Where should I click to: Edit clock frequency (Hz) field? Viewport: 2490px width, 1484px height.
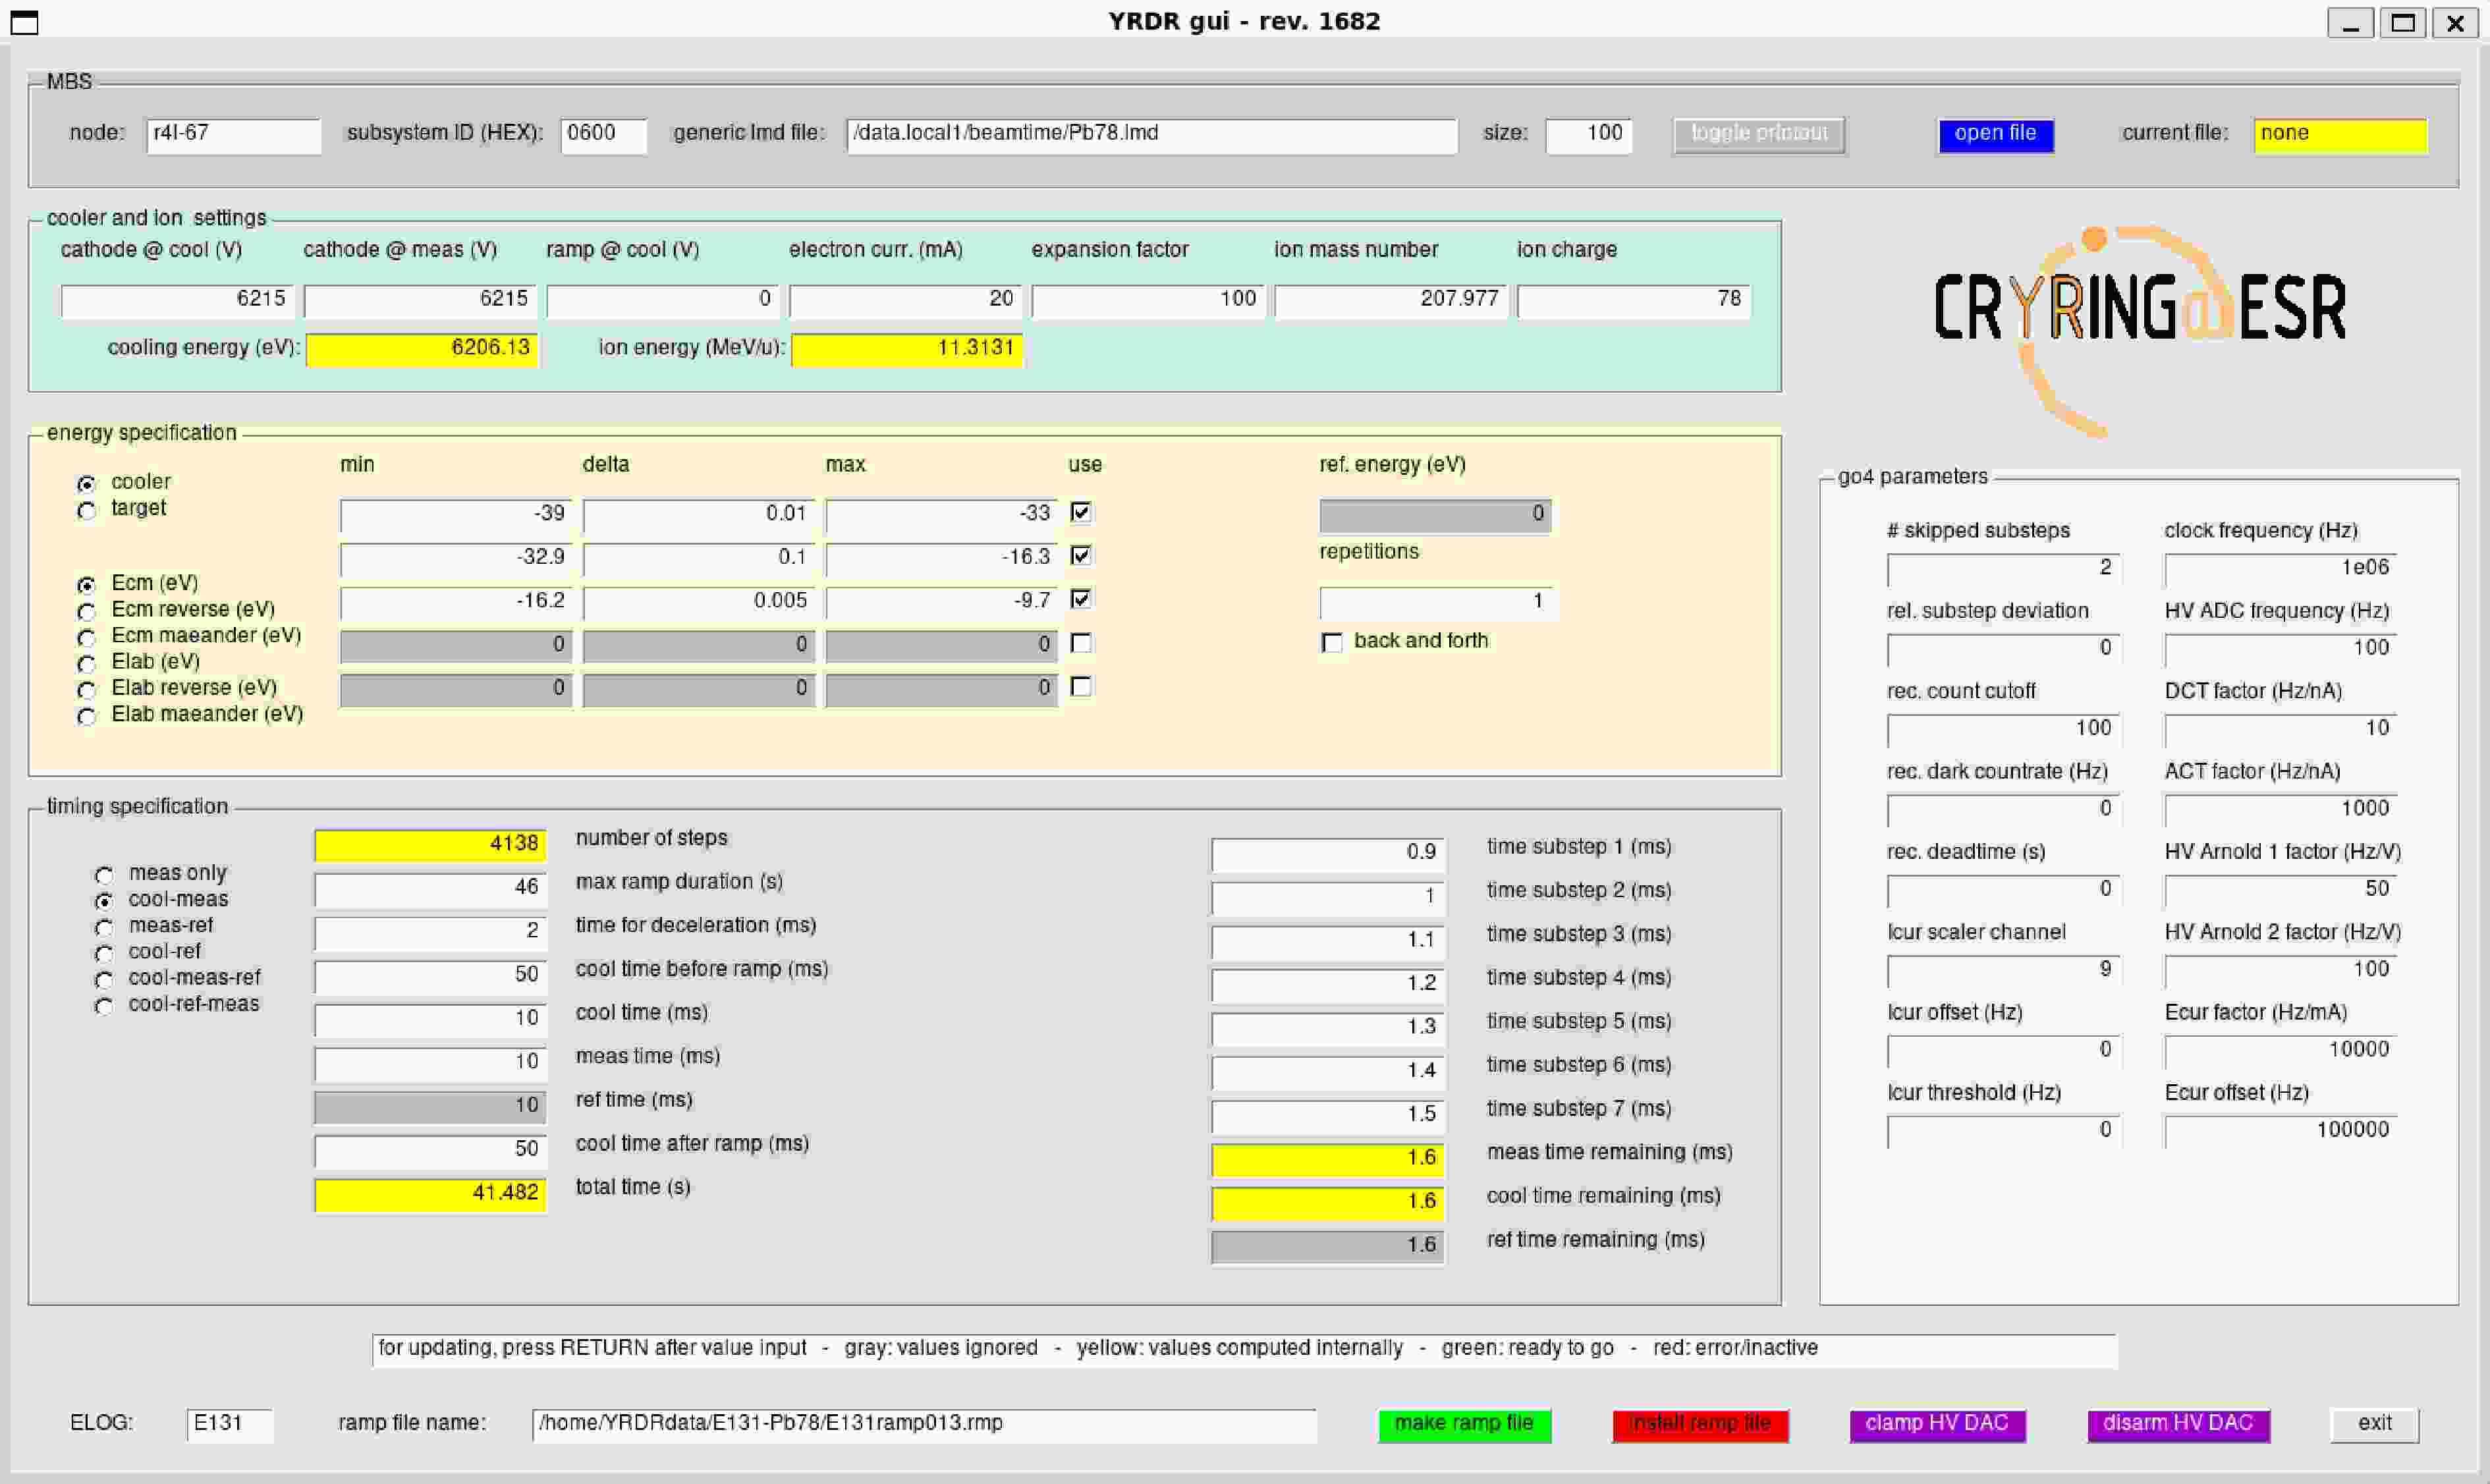pos(2281,570)
